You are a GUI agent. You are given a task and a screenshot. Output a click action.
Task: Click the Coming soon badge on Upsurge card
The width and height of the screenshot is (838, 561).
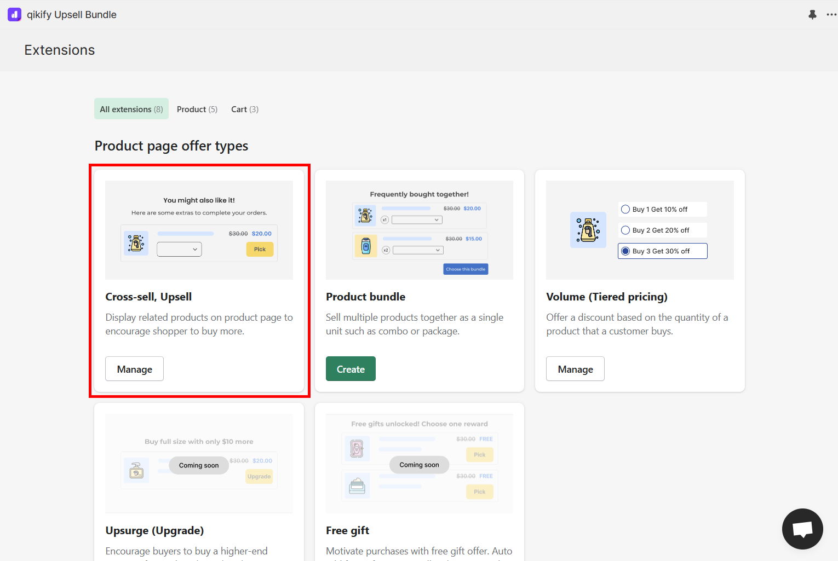(199, 465)
